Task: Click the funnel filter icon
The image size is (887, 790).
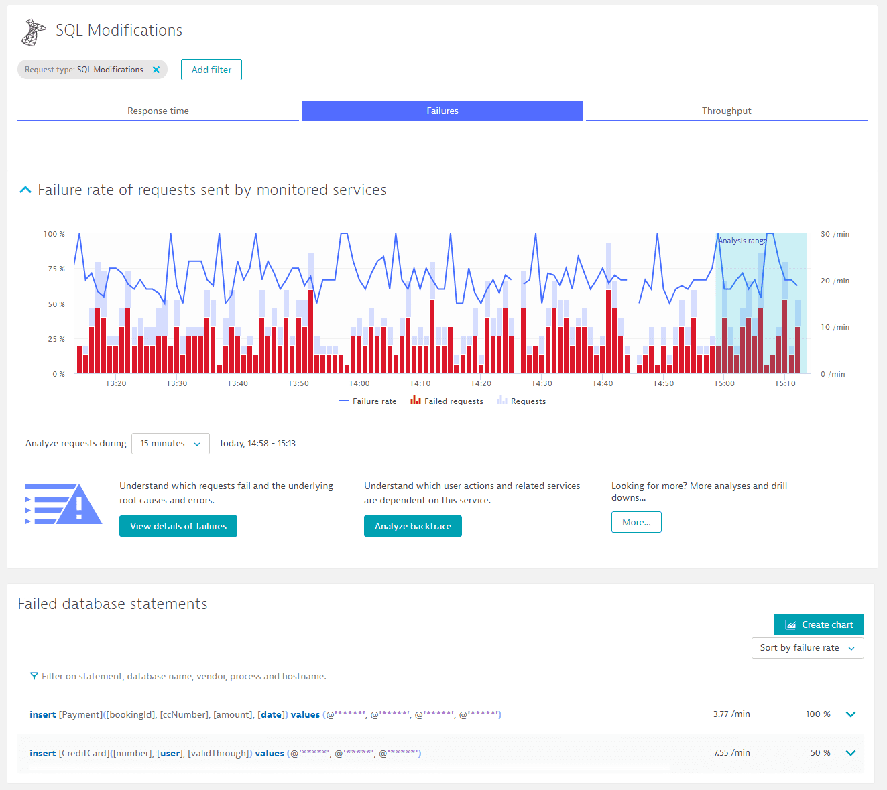Action: [34, 677]
